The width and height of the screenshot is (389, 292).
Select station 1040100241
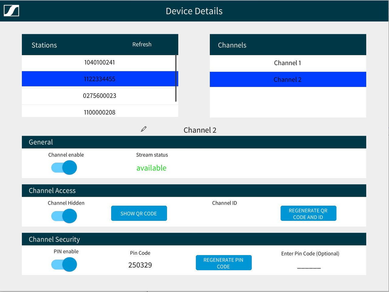click(99, 62)
